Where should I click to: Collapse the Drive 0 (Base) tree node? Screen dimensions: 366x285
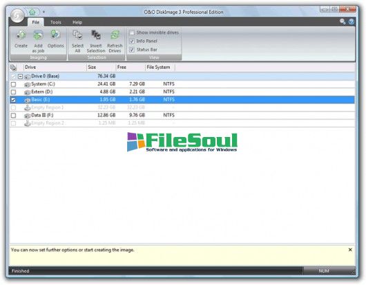pos(20,76)
